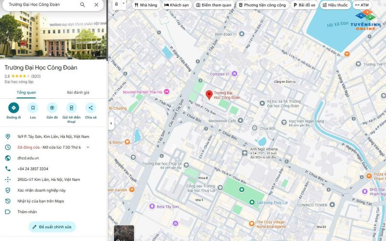Image resolution: width=386 pixels, height=241 pixels.
Task: Click the Cổng tin Dịch vụ label
Action: tap(285, 81)
